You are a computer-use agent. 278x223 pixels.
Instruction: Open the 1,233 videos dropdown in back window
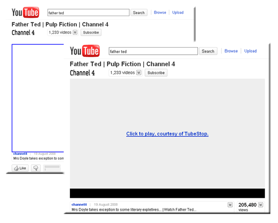(75, 32)
